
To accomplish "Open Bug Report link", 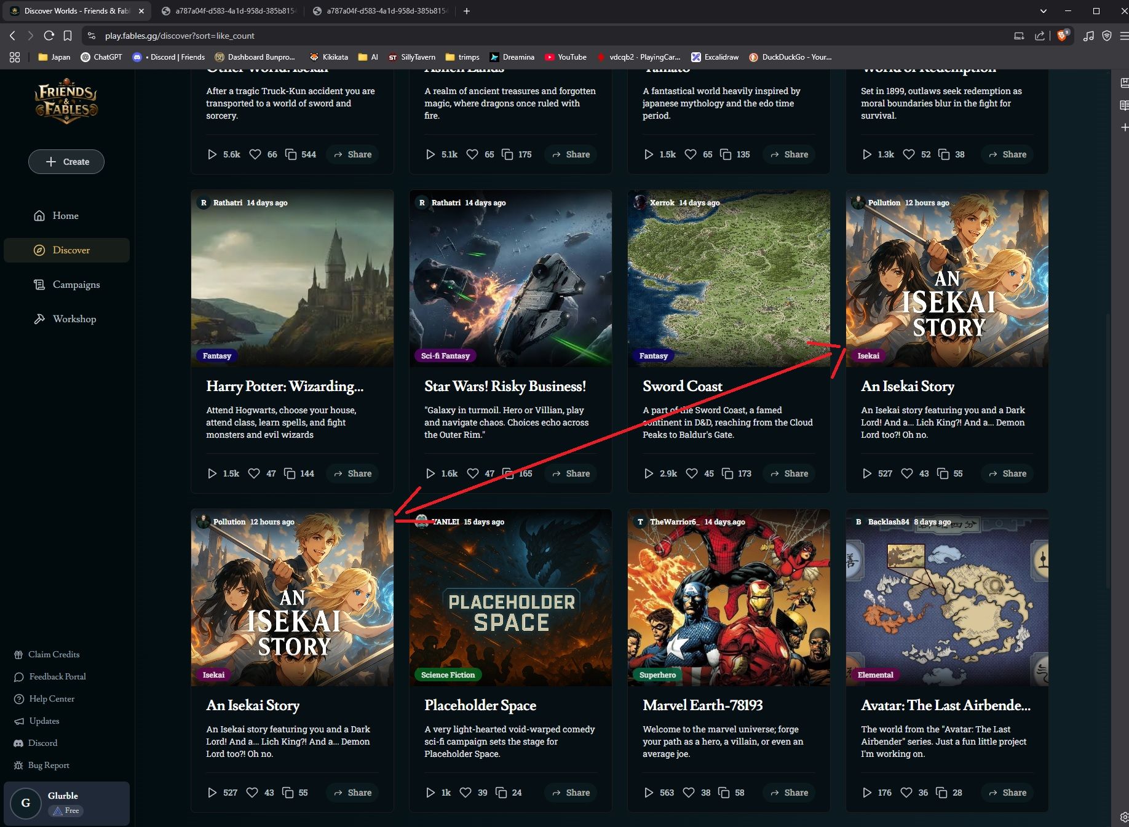I will pyautogui.click(x=42, y=765).
